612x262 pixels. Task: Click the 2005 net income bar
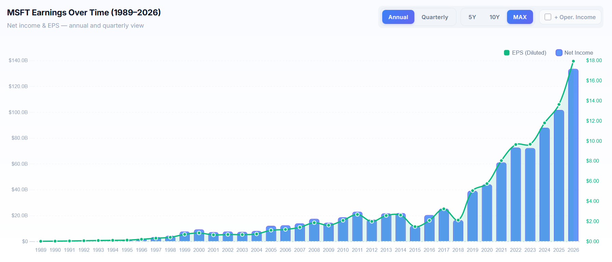click(x=271, y=234)
